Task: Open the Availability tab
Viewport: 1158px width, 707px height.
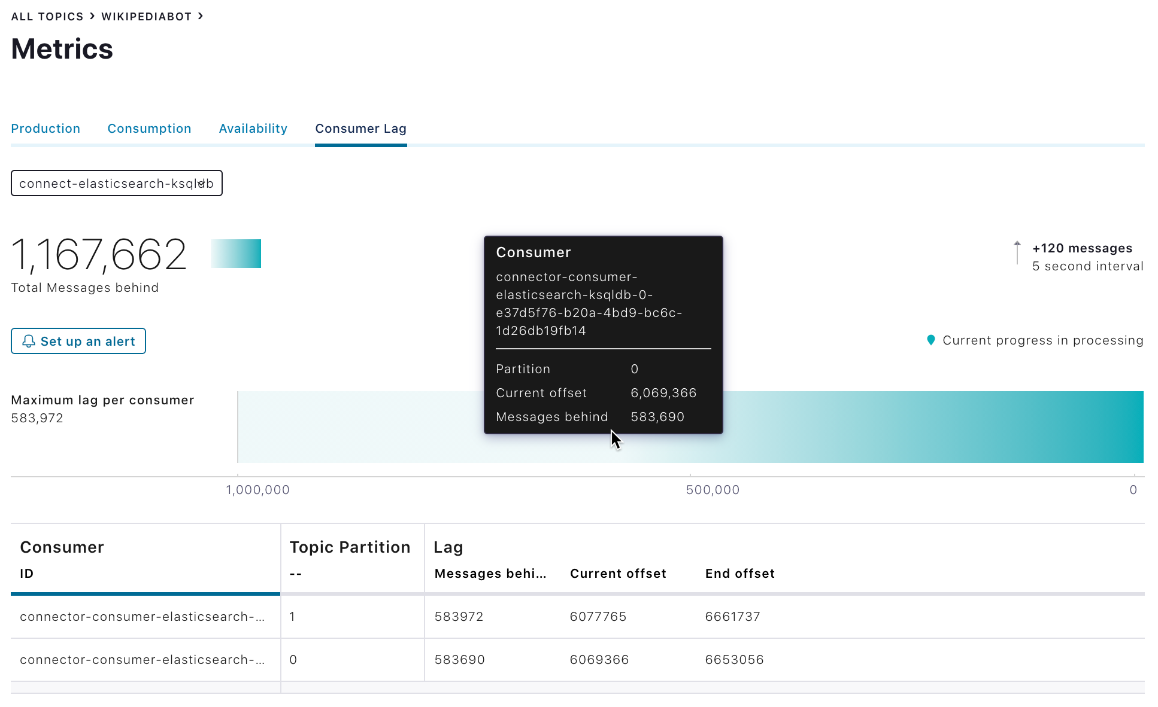Action: 253,129
